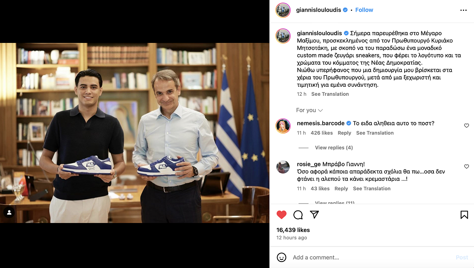Like the rosie_ge comment heart
474x268 pixels.
(466, 166)
